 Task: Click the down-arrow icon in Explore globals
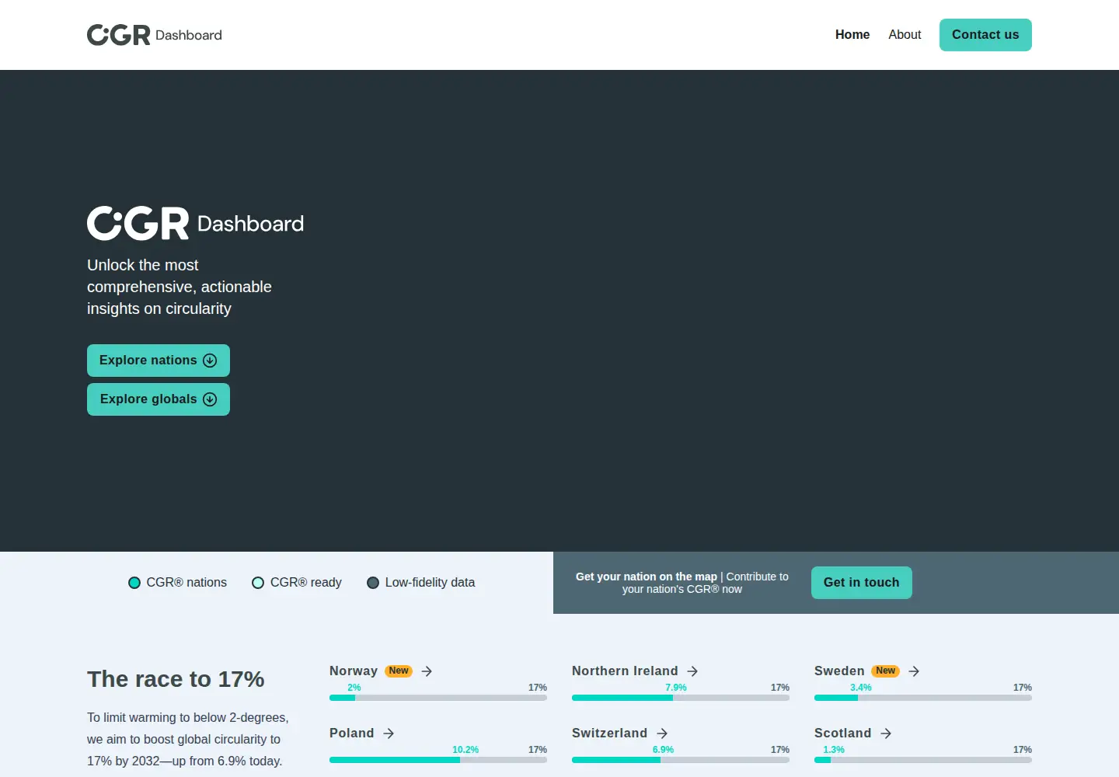click(210, 399)
